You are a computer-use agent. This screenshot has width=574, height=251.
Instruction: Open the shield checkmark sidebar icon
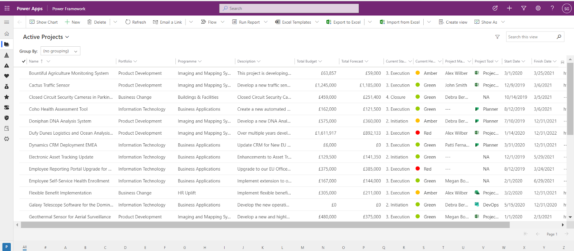[6, 118]
